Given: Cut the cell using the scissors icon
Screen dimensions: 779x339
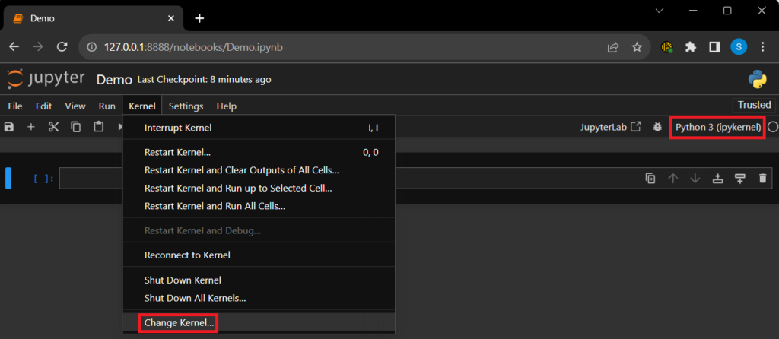Looking at the screenshot, I should pyautogui.click(x=53, y=127).
